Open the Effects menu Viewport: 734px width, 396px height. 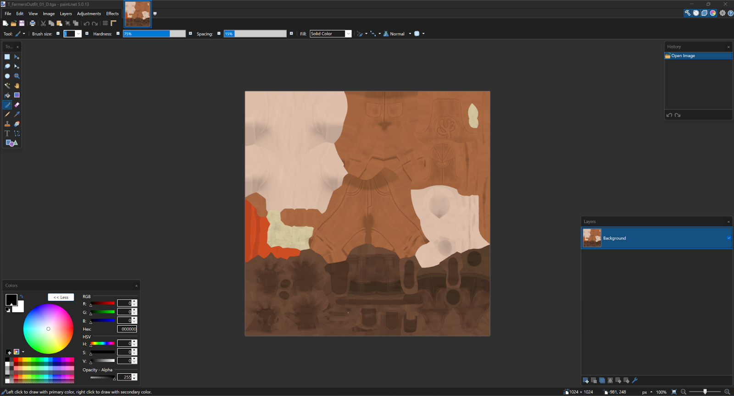pos(112,14)
